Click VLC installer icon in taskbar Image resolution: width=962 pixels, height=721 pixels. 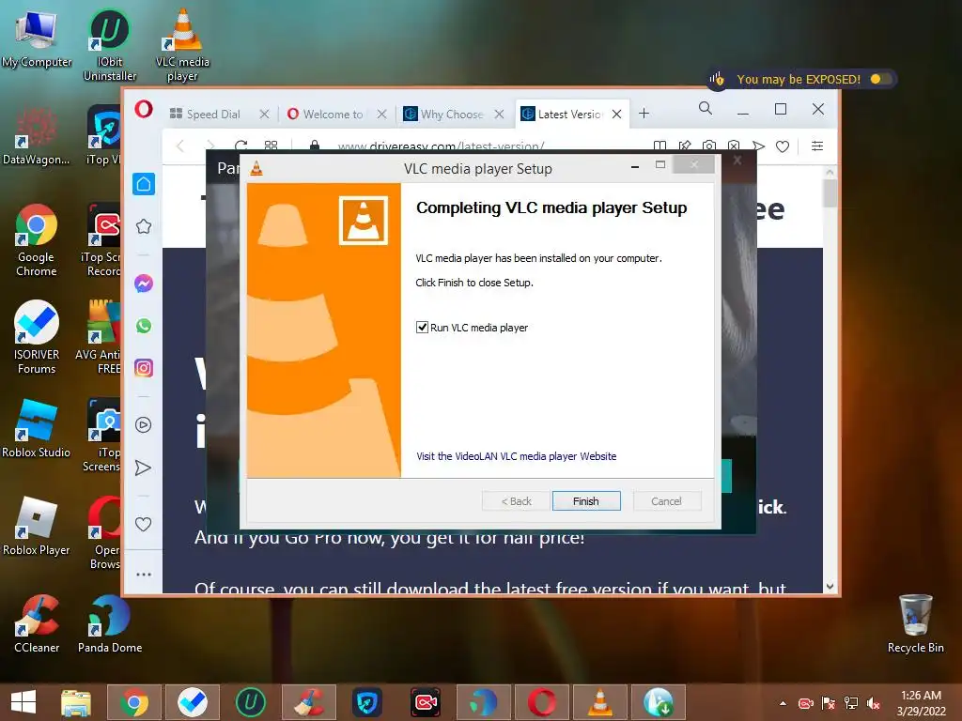(600, 702)
